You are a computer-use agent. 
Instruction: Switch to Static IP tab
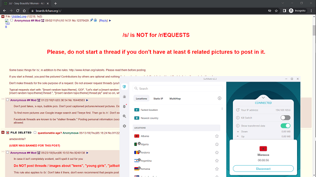click(x=158, y=99)
